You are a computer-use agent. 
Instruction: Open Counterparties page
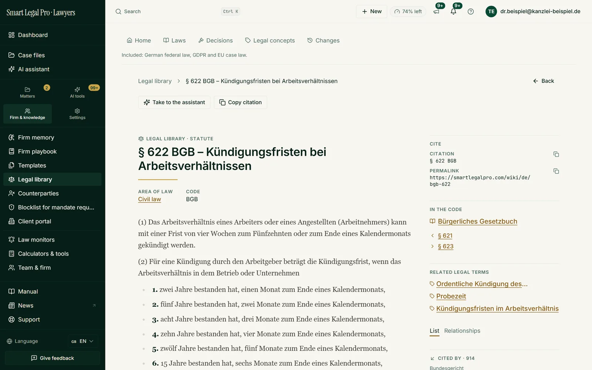53,193
